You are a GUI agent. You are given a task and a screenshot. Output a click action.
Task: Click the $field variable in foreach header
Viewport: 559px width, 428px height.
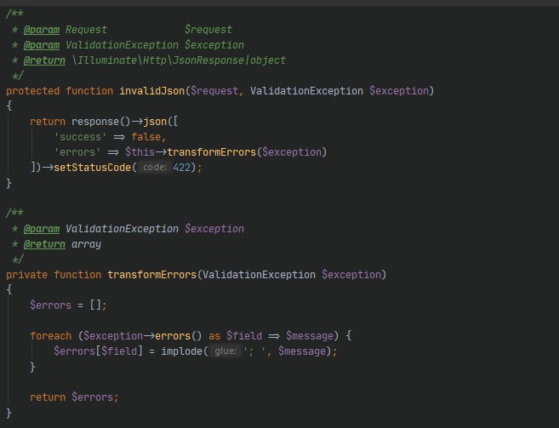(x=244, y=336)
